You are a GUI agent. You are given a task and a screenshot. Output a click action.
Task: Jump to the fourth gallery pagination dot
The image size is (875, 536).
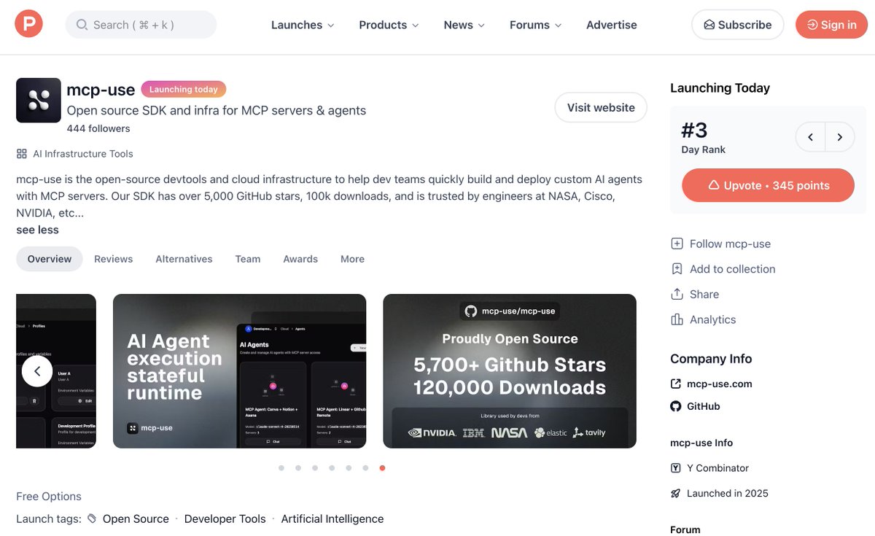click(x=332, y=468)
